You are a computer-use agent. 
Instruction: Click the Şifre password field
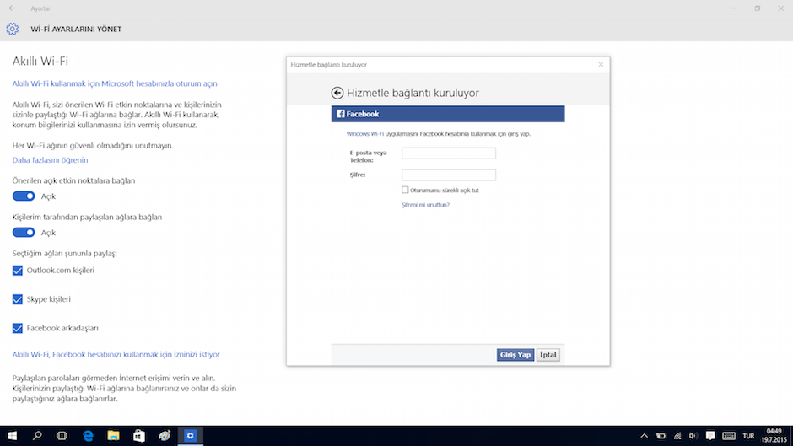pos(449,175)
